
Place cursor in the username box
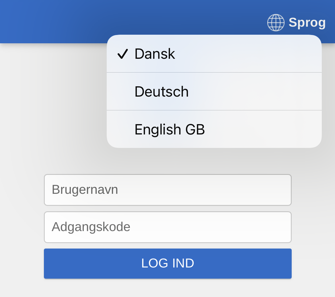(167, 190)
